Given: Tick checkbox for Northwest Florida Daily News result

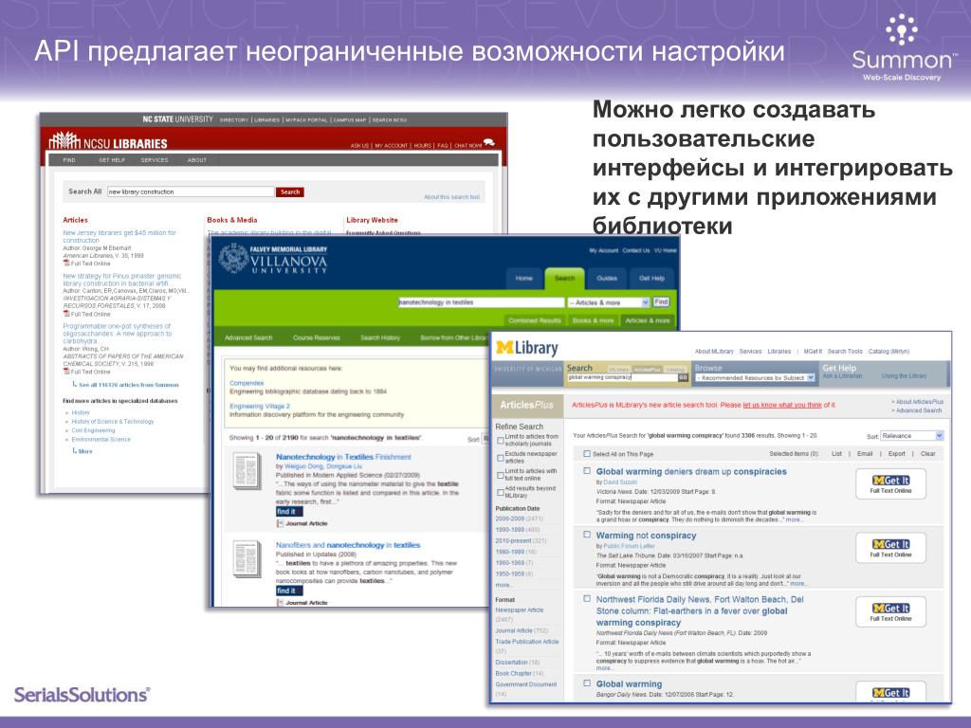Looking at the screenshot, I should (x=586, y=599).
